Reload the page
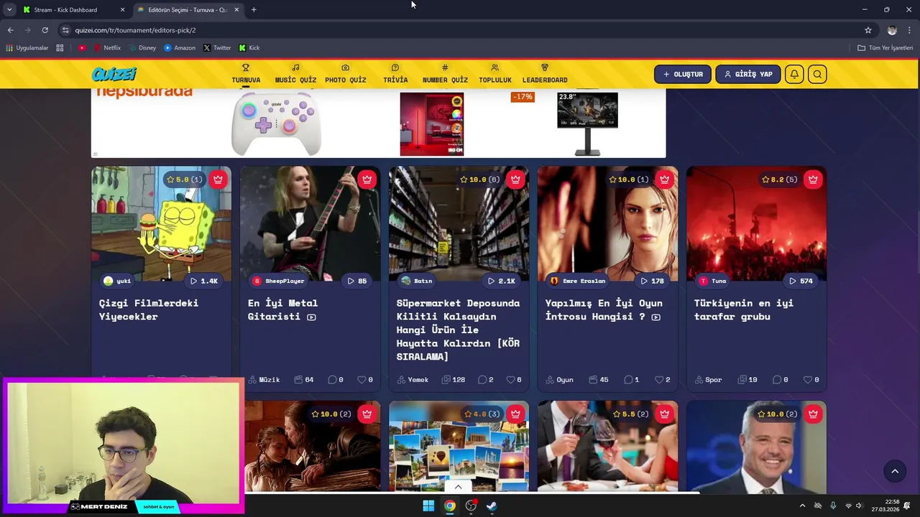The image size is (920, 517). (x=45, y=30)
